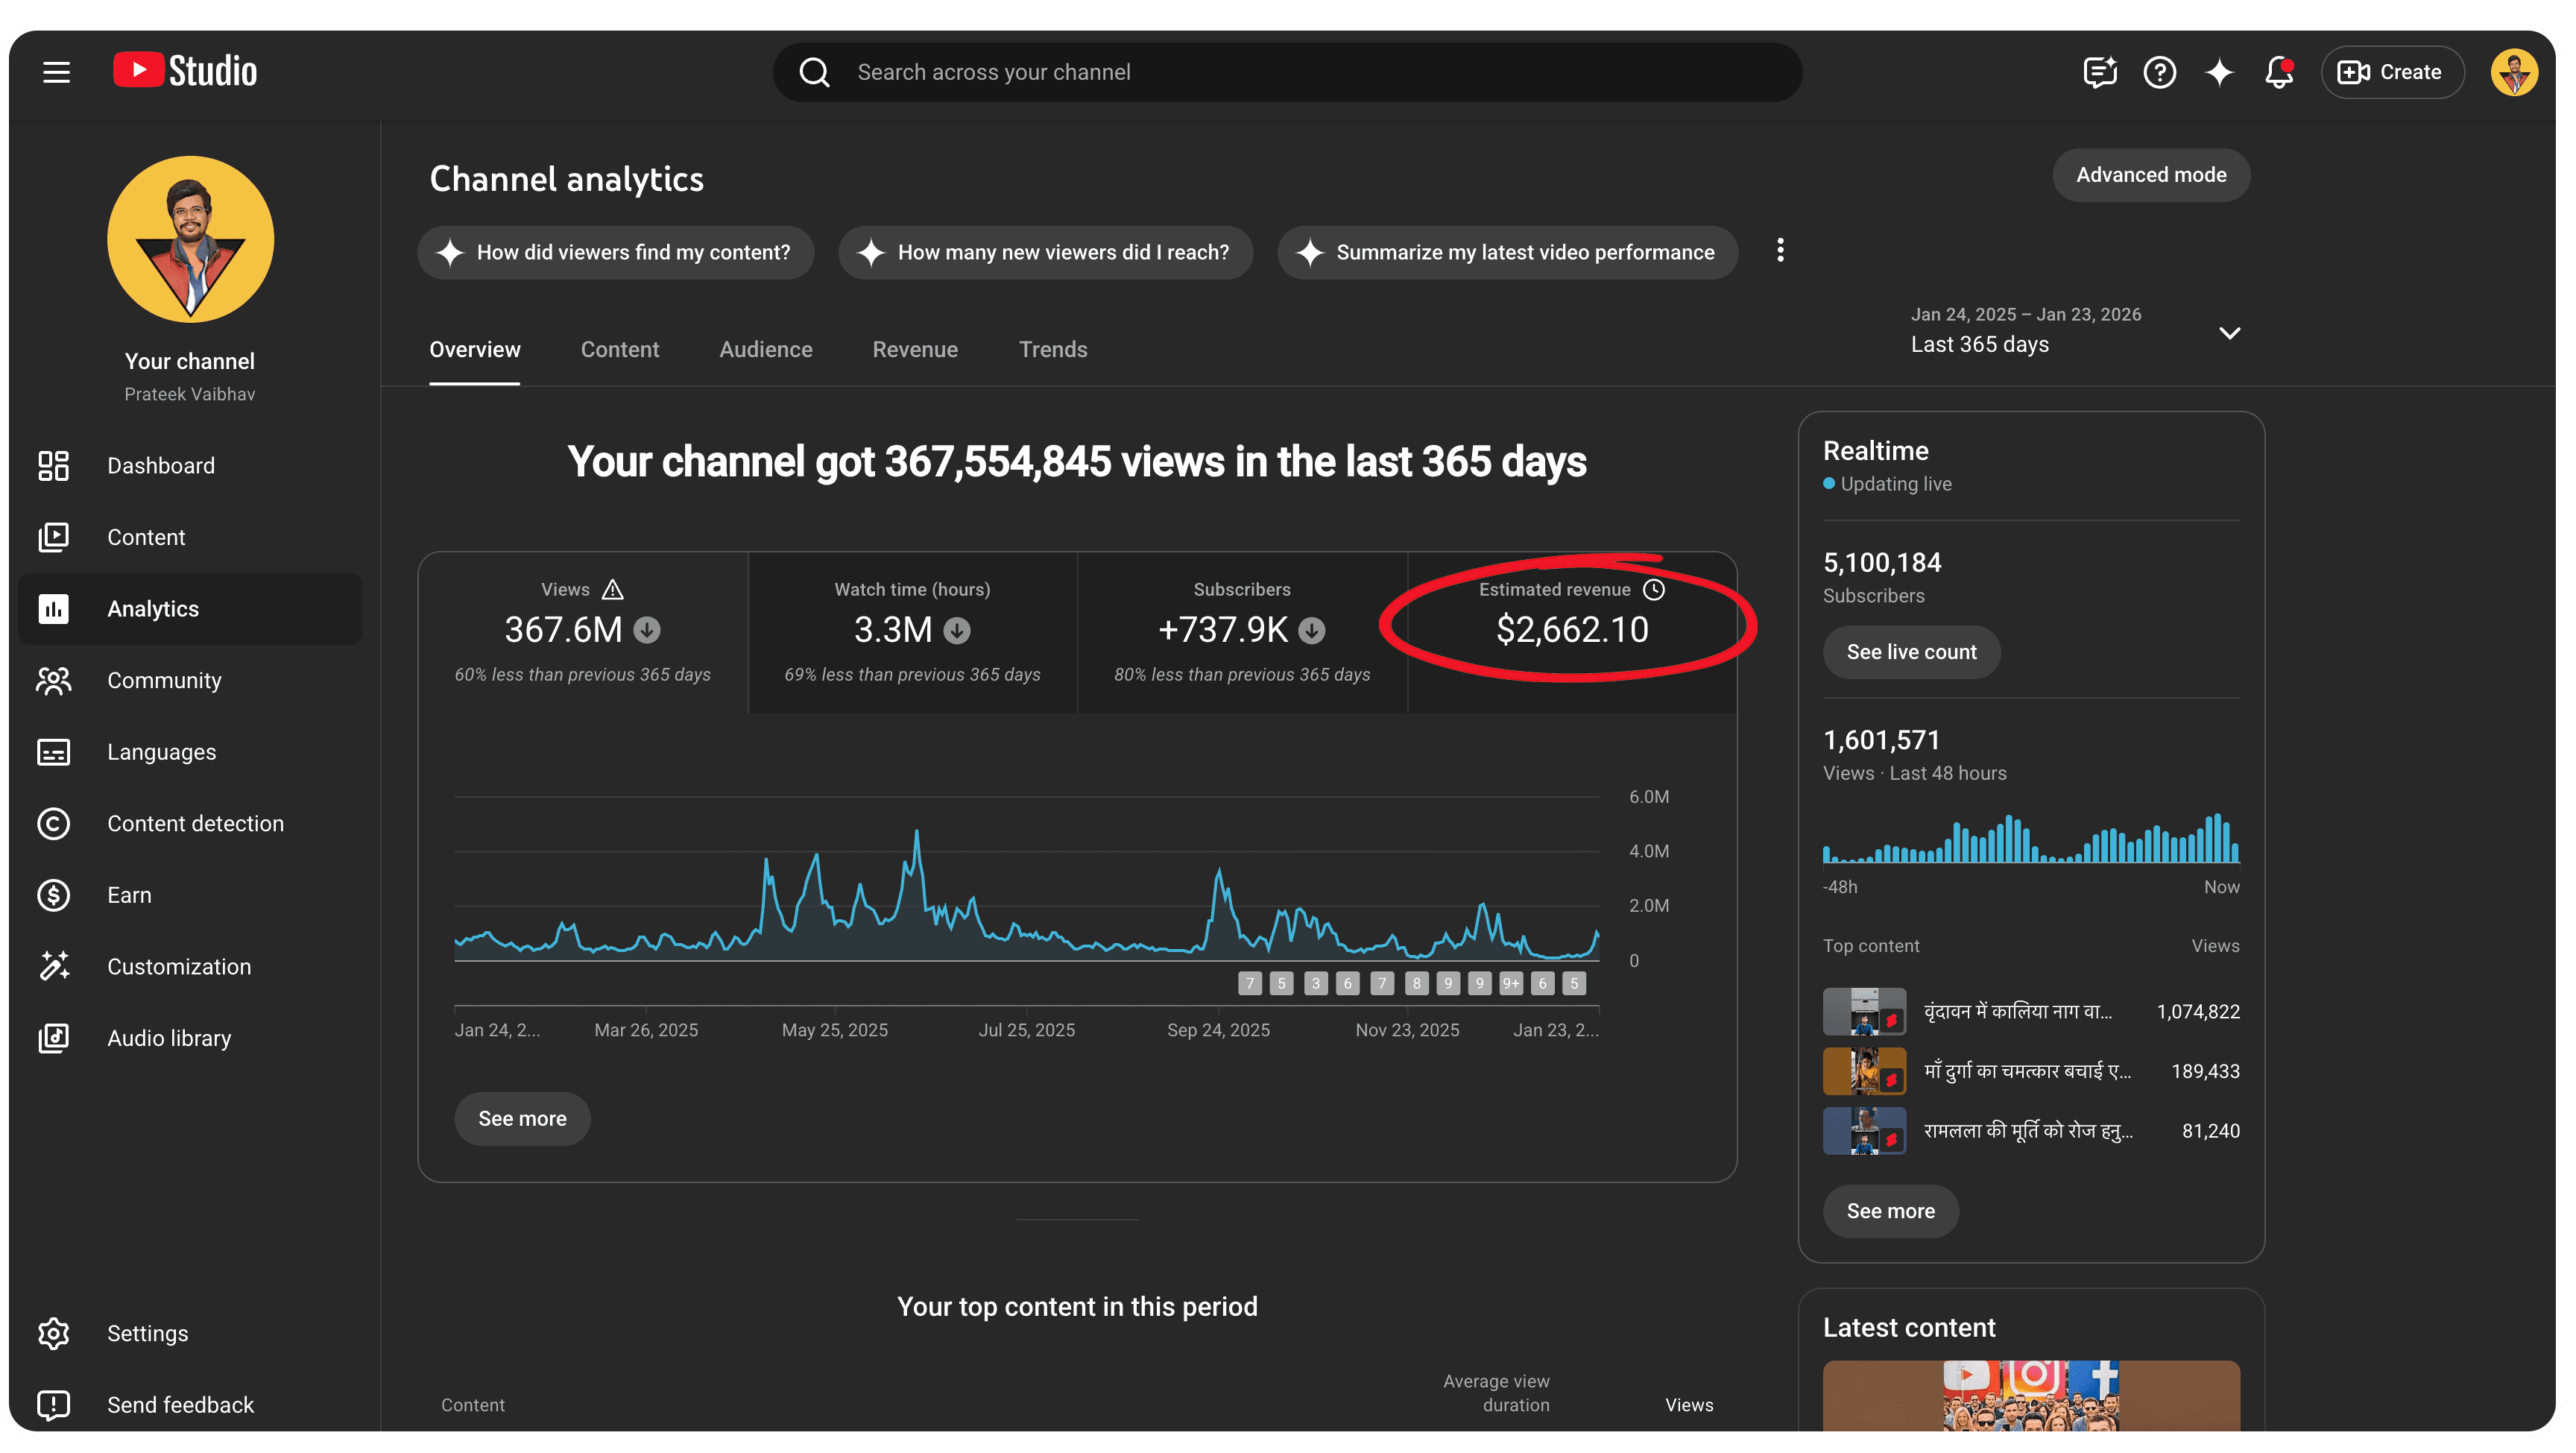Open the Community section
Screen dimensions: 2576x1453
tap(164, 680)
